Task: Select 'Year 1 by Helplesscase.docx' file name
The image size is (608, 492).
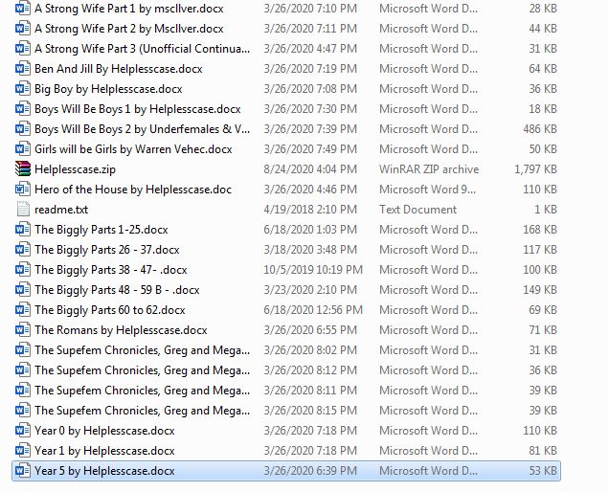Action: (104, 451)
